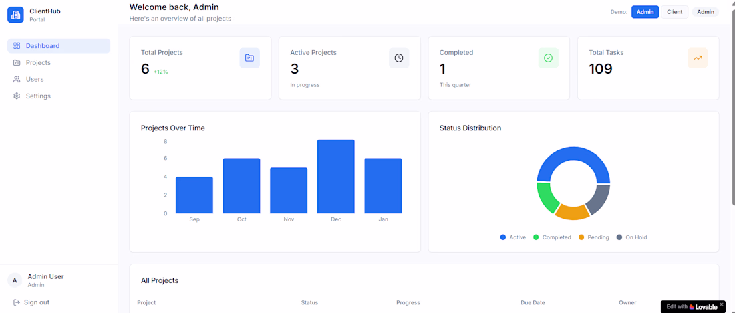This screenshot has width=735, height=313.
Task: Click the vertical page scrollbar
Action: tap(732, 106)
